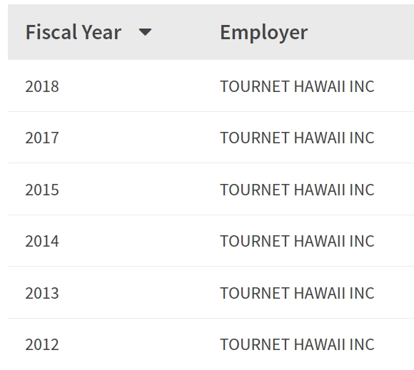Viewport: 414px width, 370px height.
Task: Click the word Year in header
Action: 101,32
